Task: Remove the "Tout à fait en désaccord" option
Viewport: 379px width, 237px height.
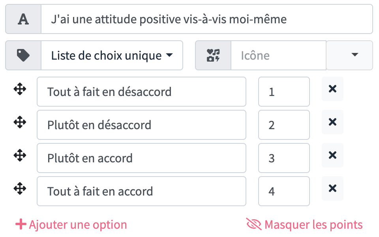Action: (x=332, y=89)
